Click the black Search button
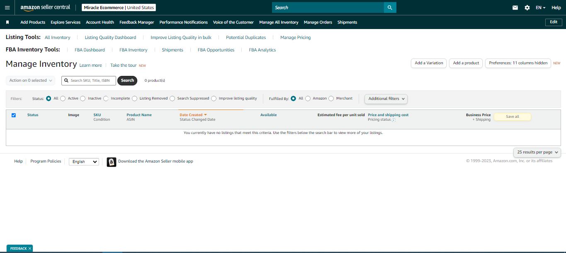This screenshot has height=253, width=566. tap(127, 80)
